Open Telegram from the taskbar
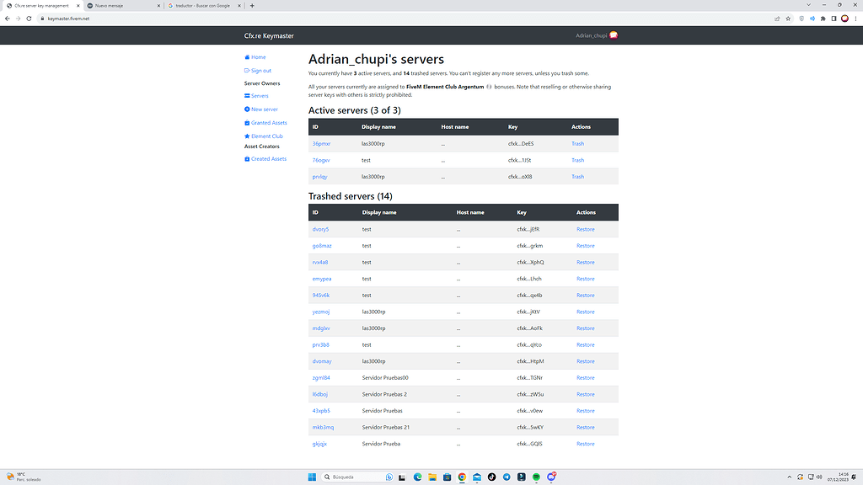This screenshot has height=485, width=863. (507, 477)
